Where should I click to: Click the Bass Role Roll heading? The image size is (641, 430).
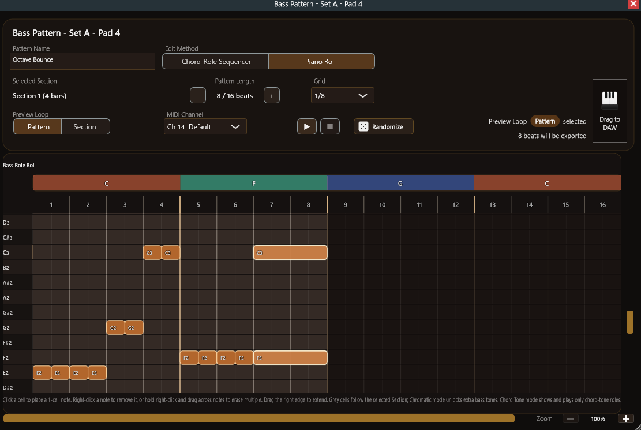click(x=19, y=165)
